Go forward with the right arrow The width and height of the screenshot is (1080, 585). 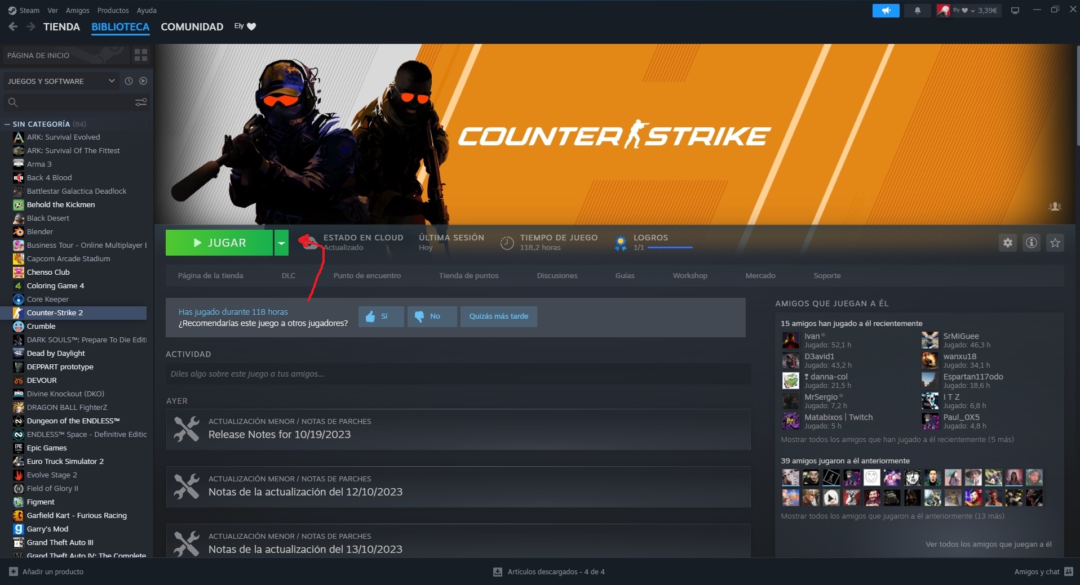(31, 26)
